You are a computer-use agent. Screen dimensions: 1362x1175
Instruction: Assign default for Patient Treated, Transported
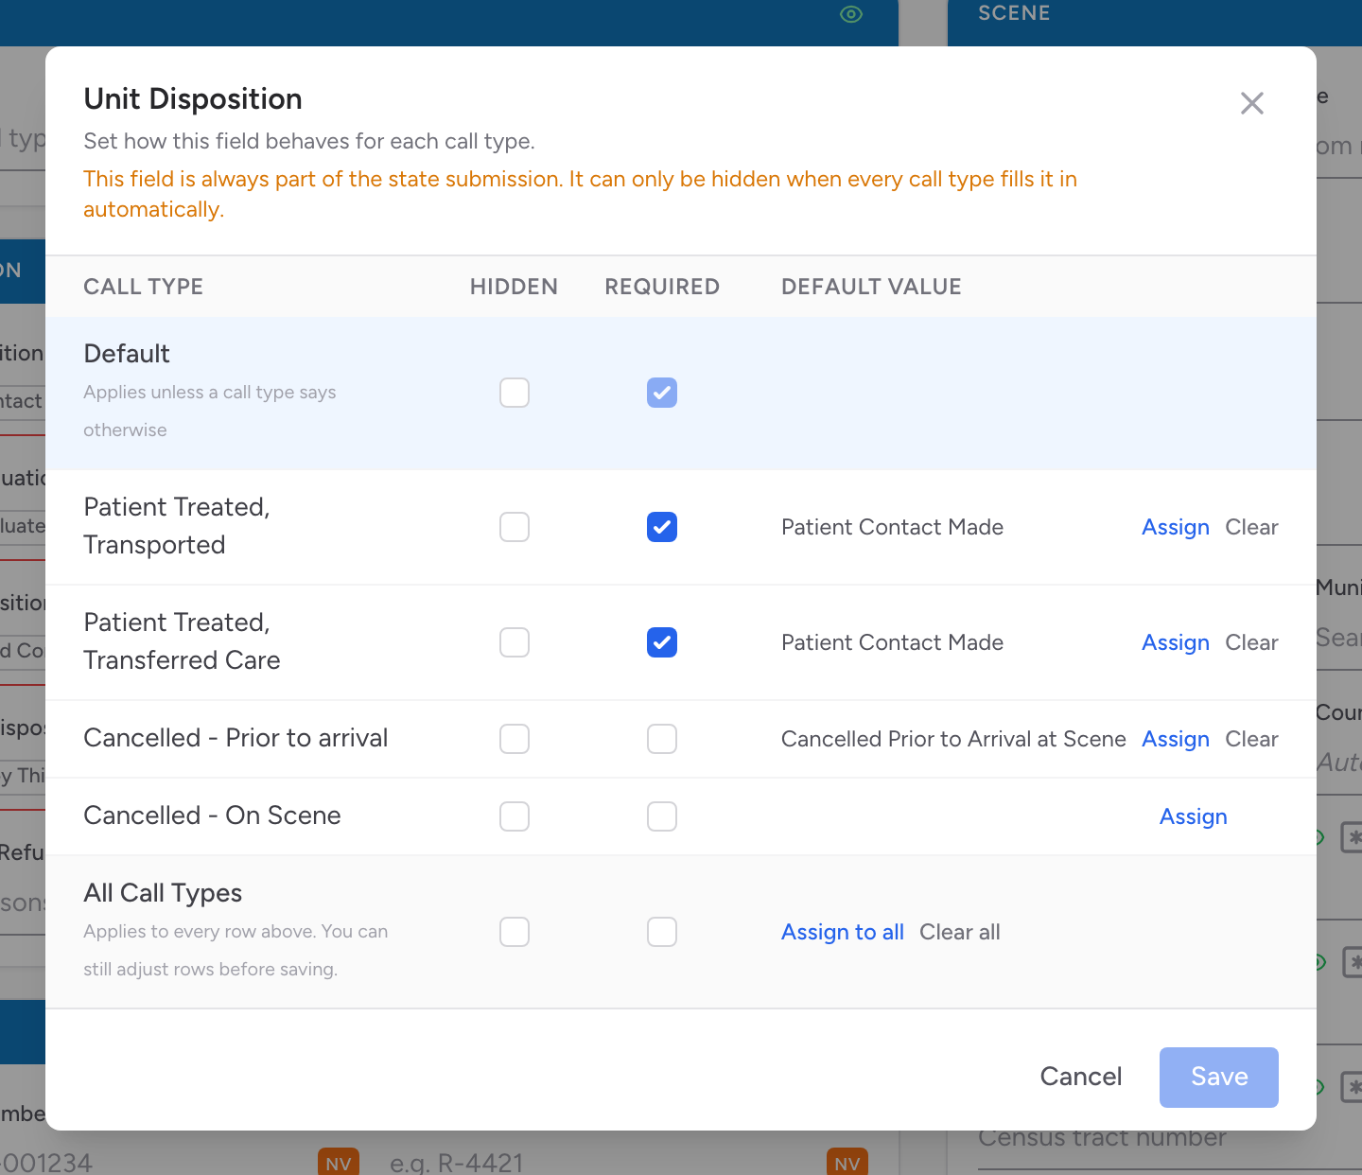click(1176, 527)
